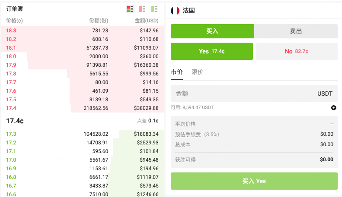Click the amount $18083.34
Image resolution: width=342 pixels, height=197 pixels.
click(146, 134)
